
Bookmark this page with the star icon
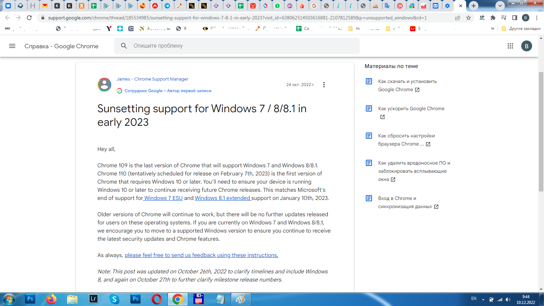tap(469, 18)
